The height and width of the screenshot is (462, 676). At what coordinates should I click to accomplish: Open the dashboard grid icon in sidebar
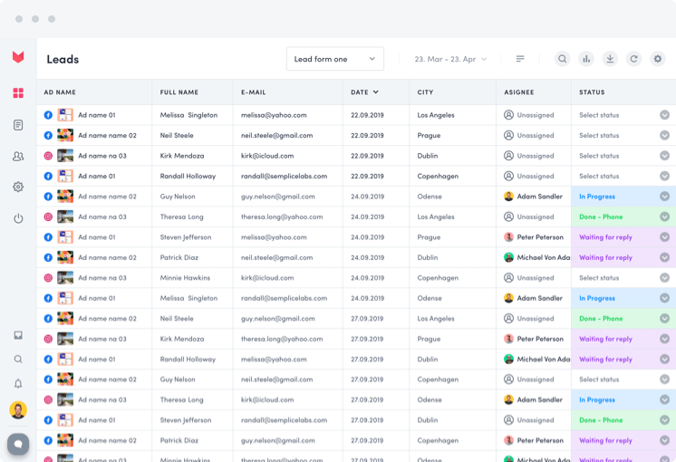pos(18,92)
